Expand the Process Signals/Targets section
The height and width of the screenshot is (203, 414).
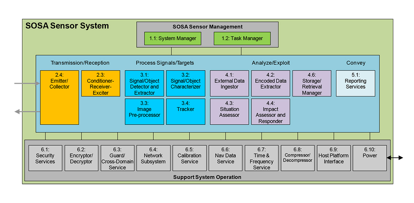(x=165, y=63)
